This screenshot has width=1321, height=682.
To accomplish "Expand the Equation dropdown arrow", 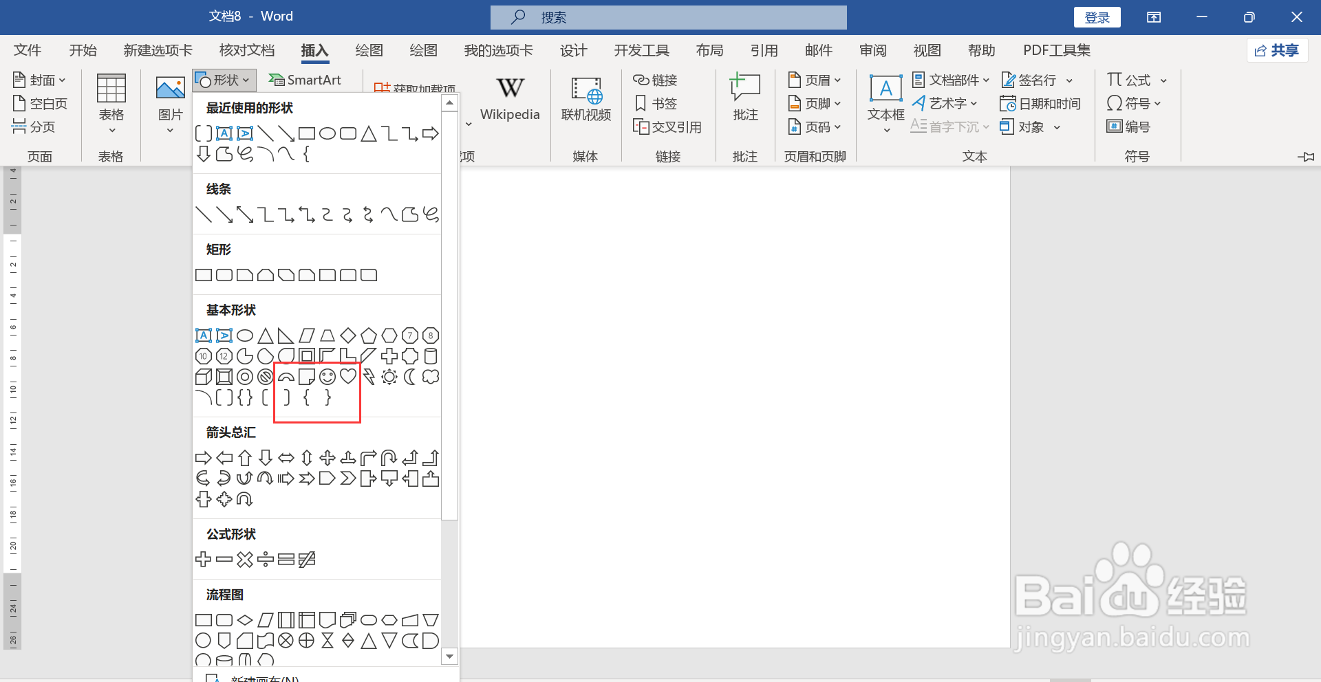I will [x=1163, y=81].
